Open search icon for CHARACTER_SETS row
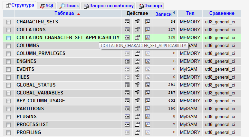Viewport: 249px width, 137px height. 148,22
